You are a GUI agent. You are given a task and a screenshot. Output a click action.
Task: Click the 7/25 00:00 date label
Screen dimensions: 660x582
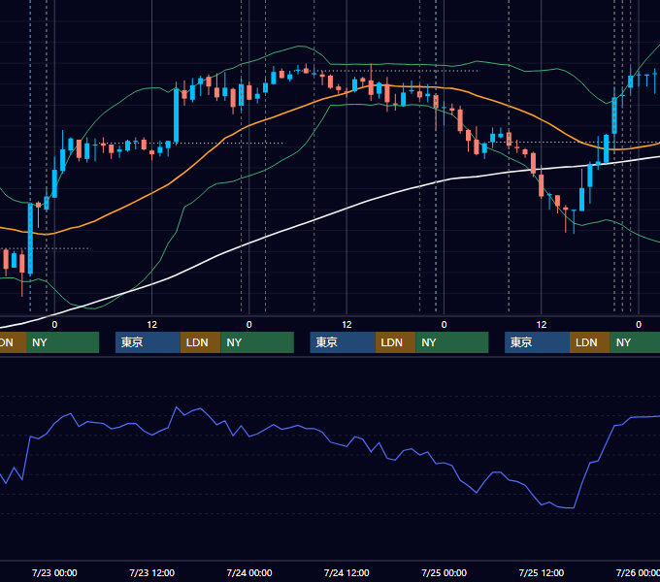(x=445, y=572)
